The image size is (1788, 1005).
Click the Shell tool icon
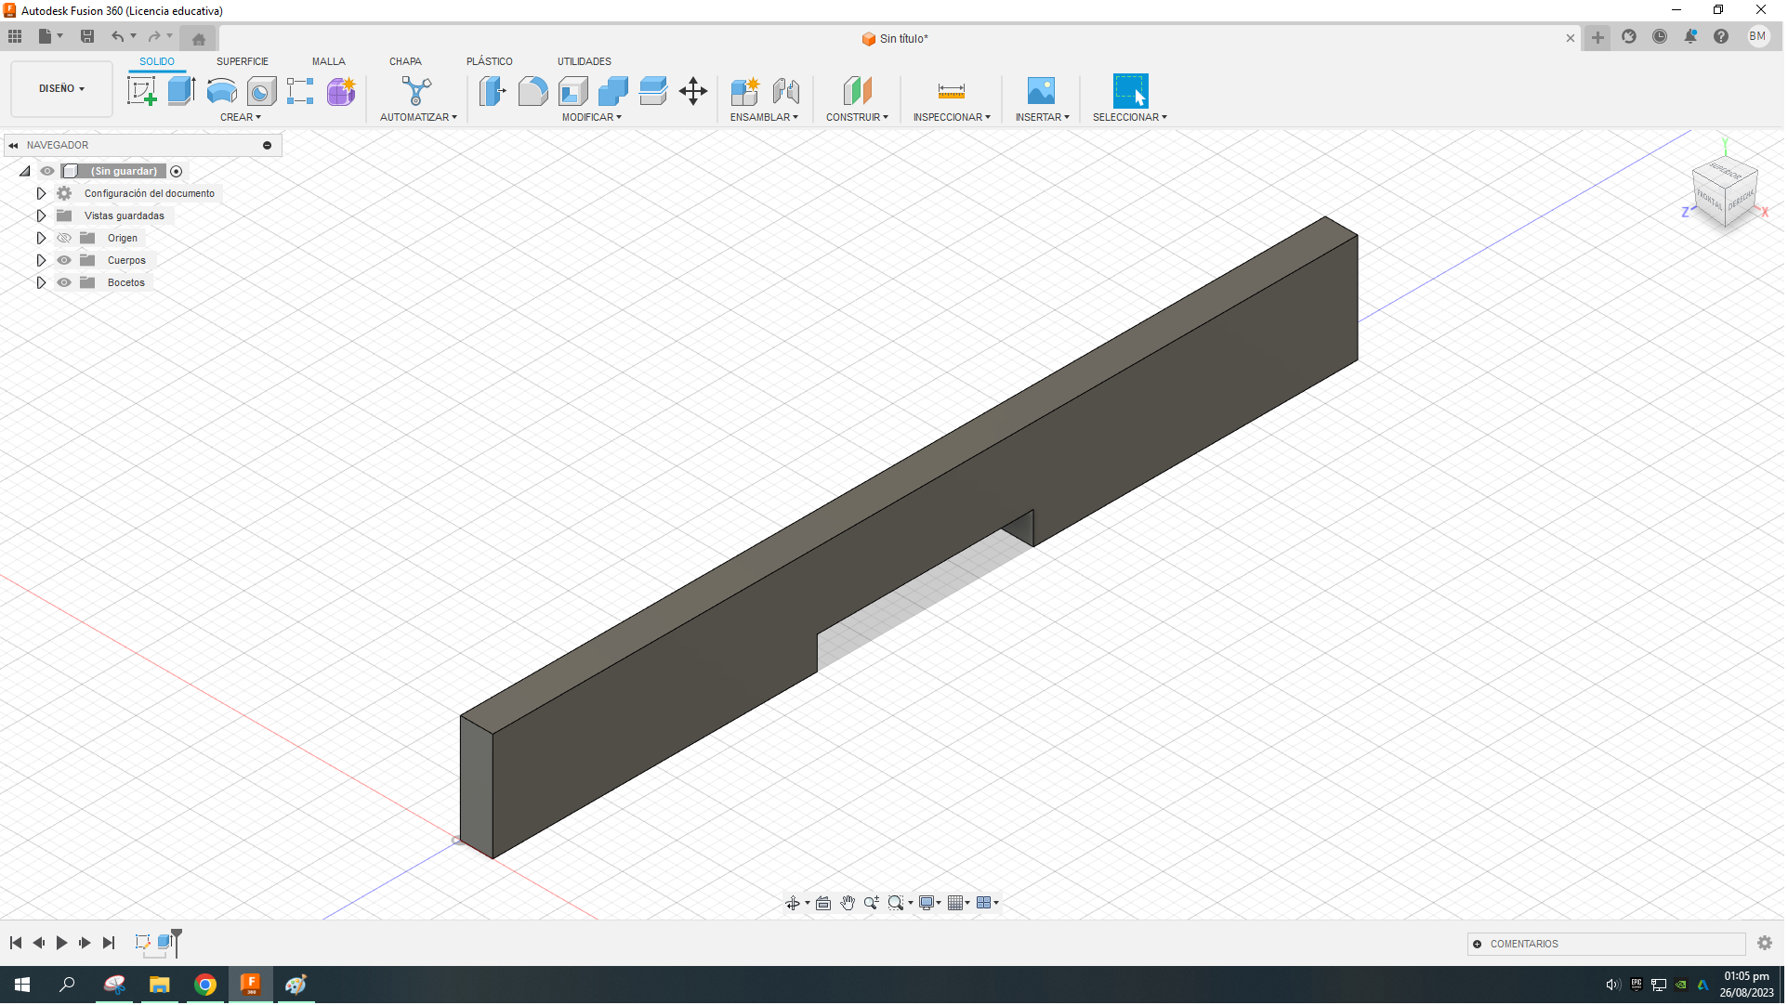coord(573,91)
